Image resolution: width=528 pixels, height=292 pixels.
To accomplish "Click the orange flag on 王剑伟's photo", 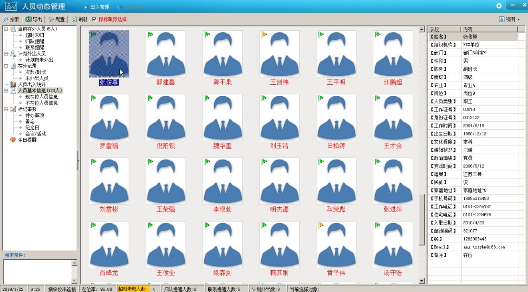I will tap(264, 35).
